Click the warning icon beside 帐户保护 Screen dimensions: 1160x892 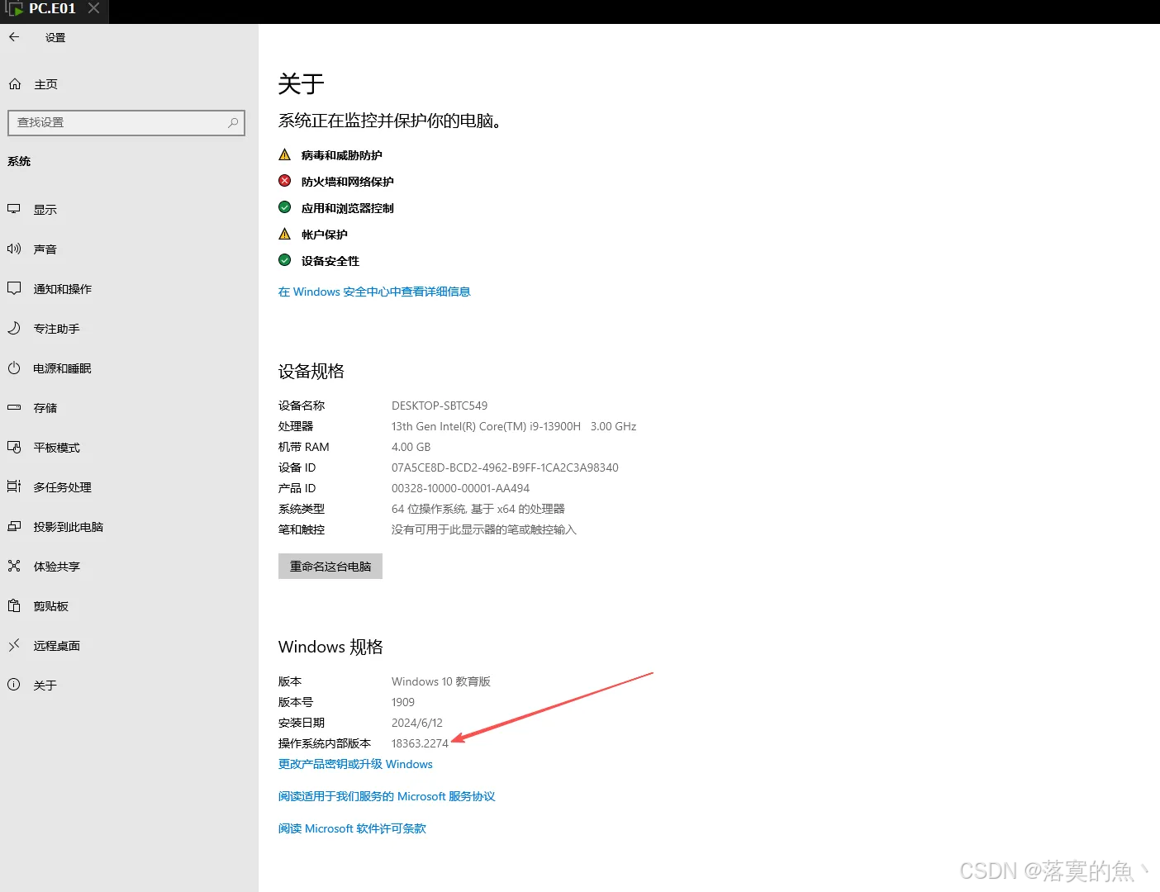click(x=285, y=234)
